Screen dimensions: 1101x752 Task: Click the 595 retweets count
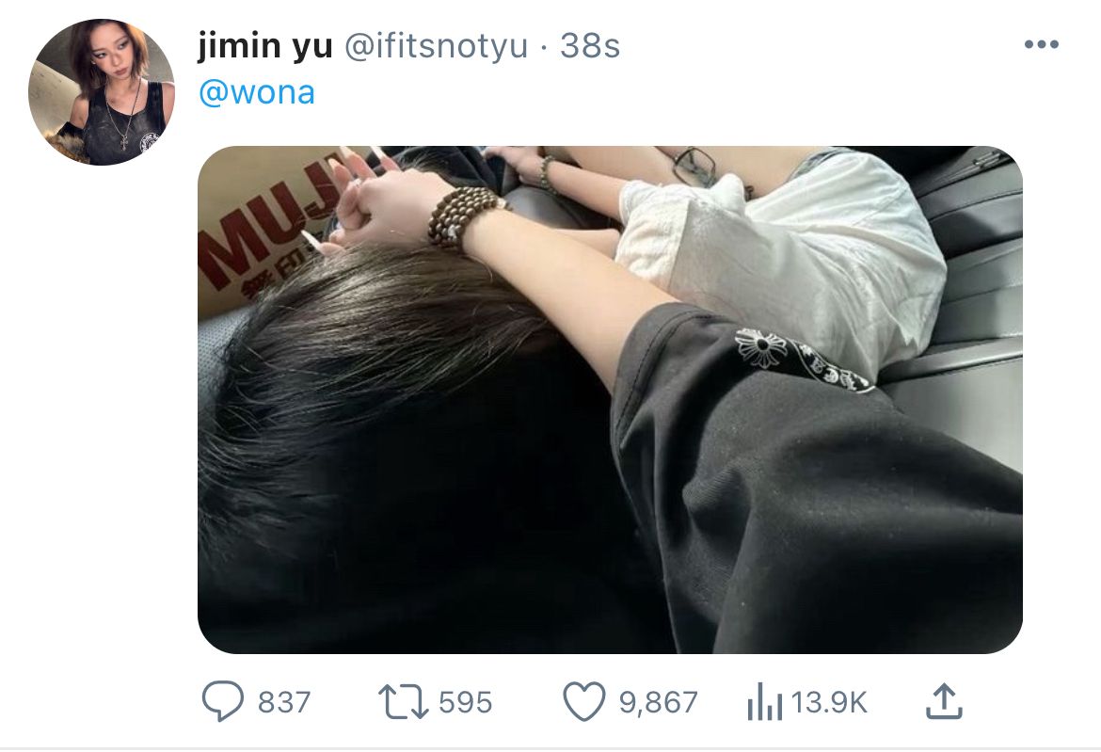[x=466, y=702]
